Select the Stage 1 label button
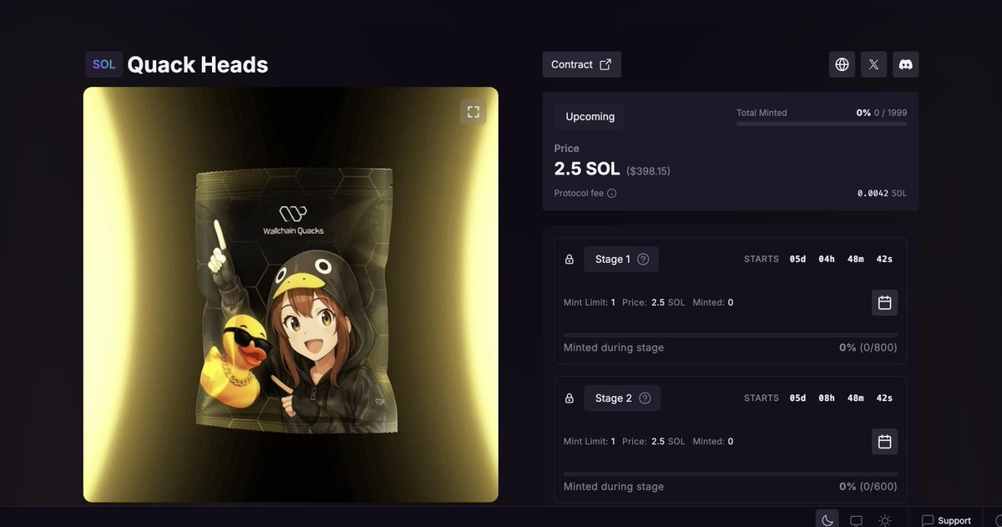Image resolution: width=1002 pixels, height=527 pixels. pos(621,260)
